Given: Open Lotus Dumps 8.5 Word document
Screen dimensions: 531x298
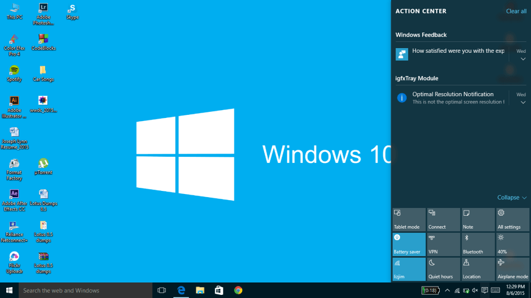Looking at the screenshot, I should point(44,200).
